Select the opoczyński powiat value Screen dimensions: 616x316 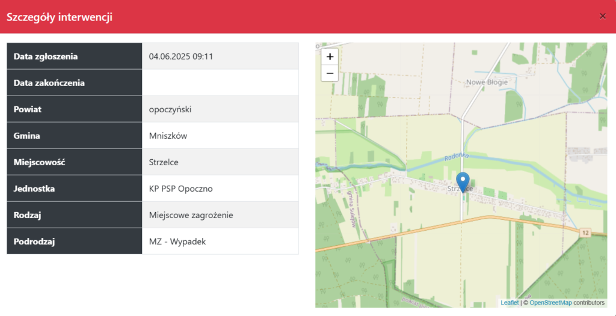[170, 109]
